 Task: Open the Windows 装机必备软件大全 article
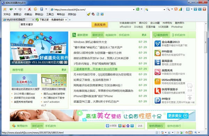(x=90, y=42)
